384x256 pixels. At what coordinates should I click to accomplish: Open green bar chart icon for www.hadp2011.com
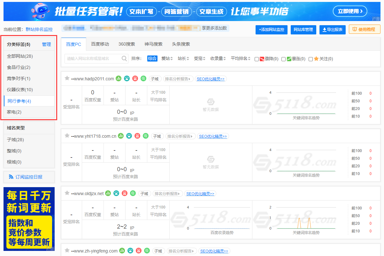click(x=119, y=78)
